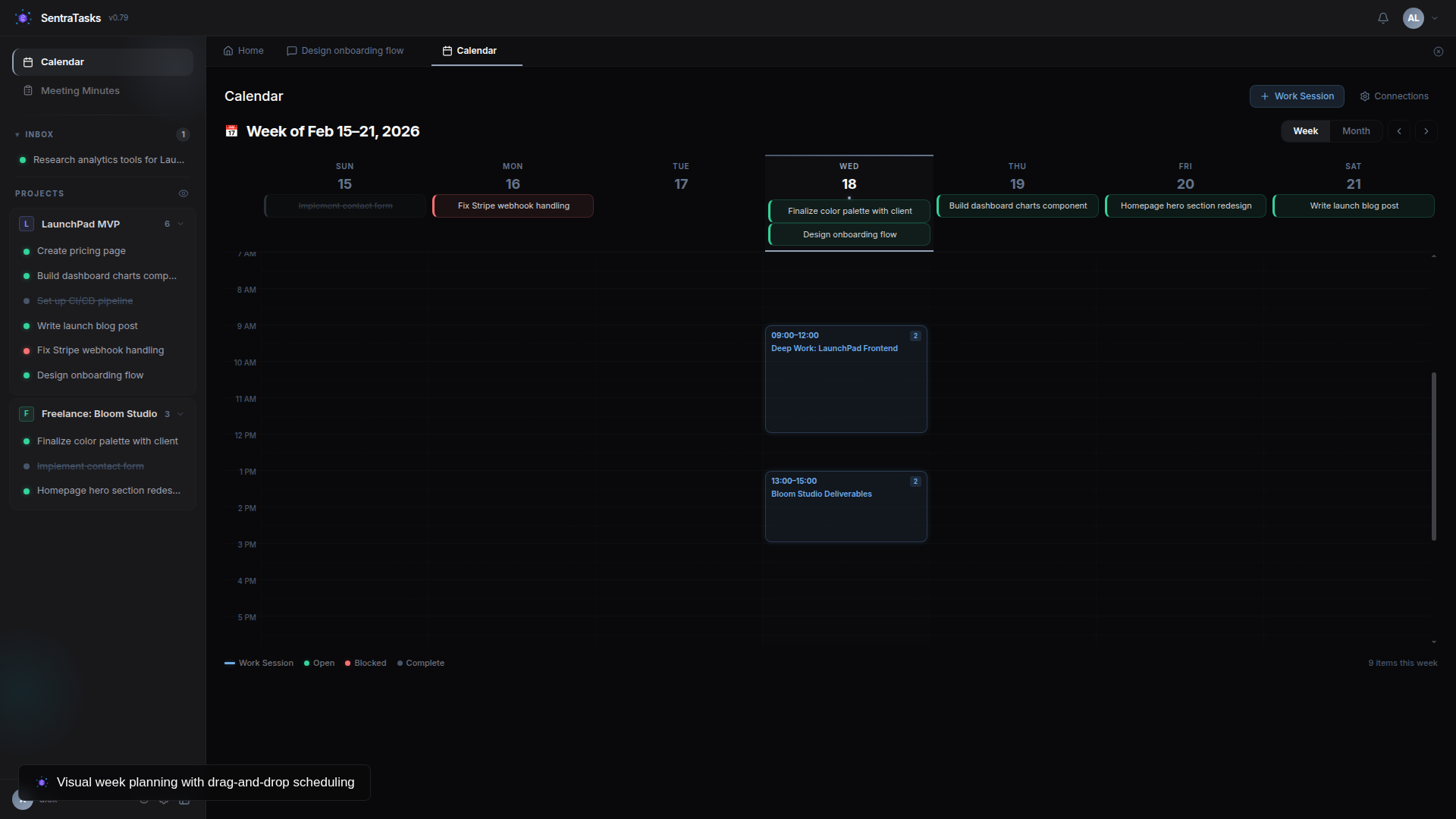Collapse the LaunchPad MVP project
The width and height of the screenshot is (1456, 819).
click(180, 224)
